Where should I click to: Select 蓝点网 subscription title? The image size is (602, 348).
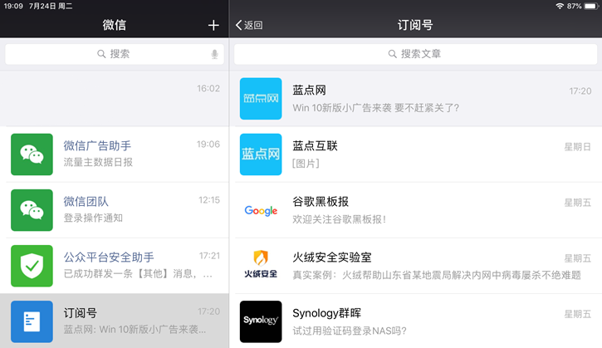[309, 91]
